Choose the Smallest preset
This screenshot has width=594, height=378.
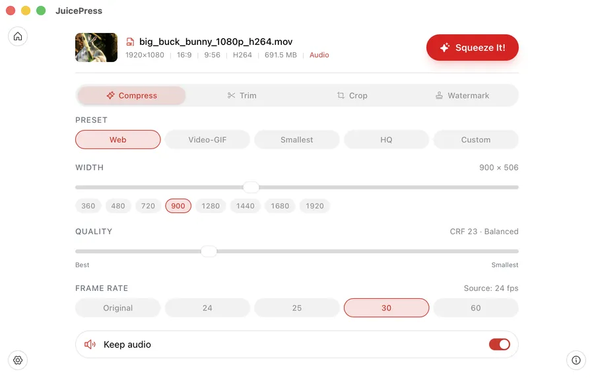pyautogui.click(x=297, y=140)
